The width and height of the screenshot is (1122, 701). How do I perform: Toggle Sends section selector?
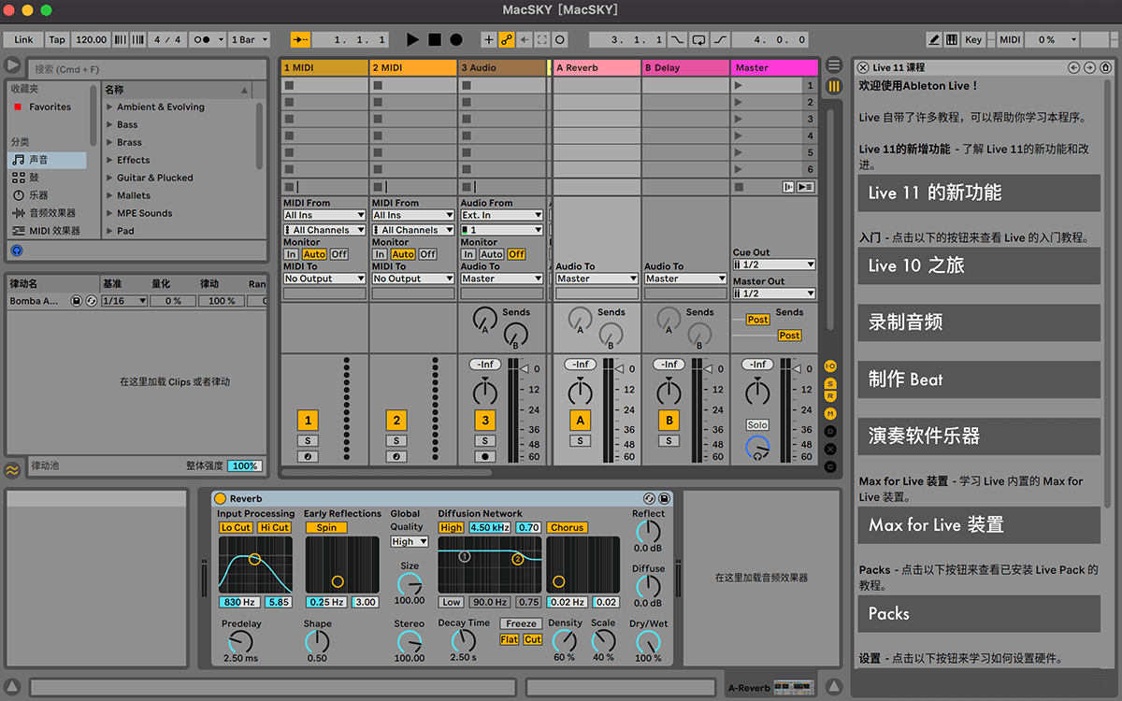click(x=830, y=384)
